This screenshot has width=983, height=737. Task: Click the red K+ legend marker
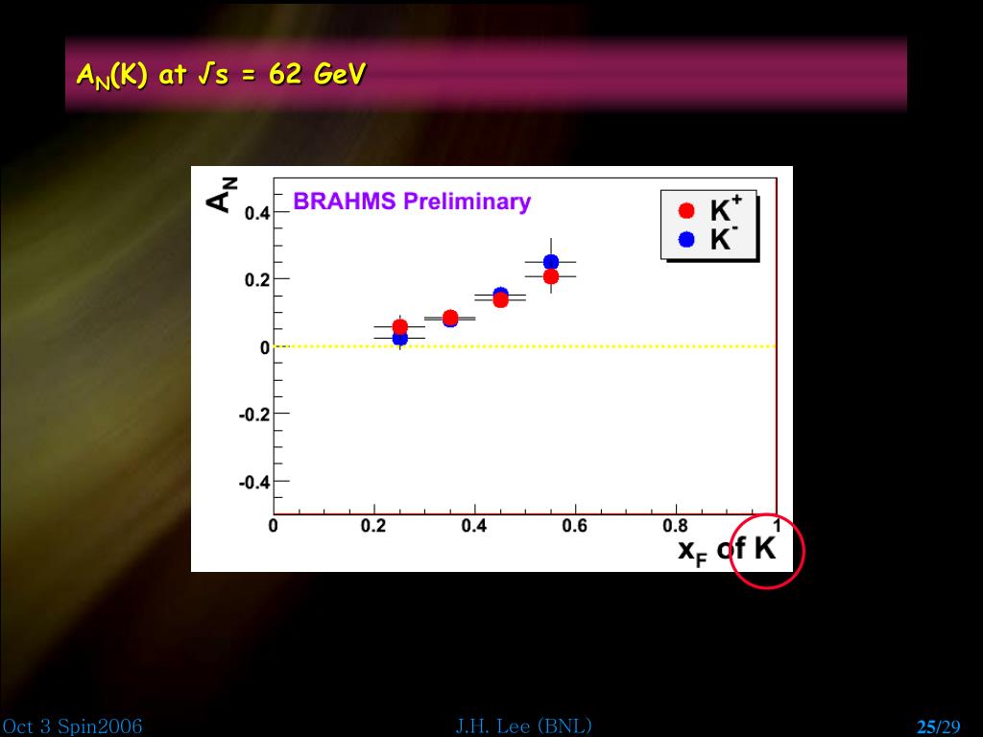(x=686, y=210)
